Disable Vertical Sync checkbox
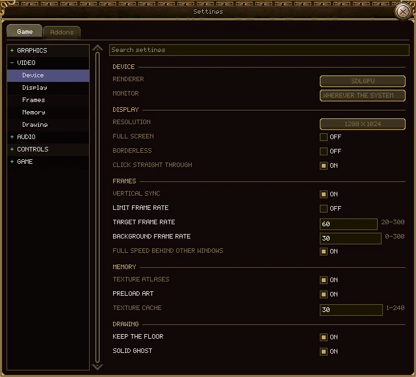Image resolution: width=416 pixels, height=377 pixels. (x=324, y=194)
